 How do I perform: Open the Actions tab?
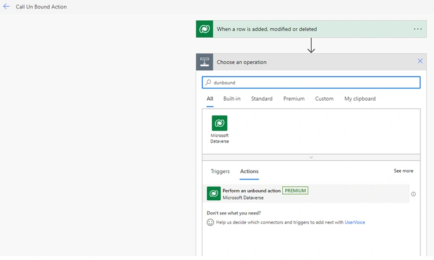click(249, 171)
